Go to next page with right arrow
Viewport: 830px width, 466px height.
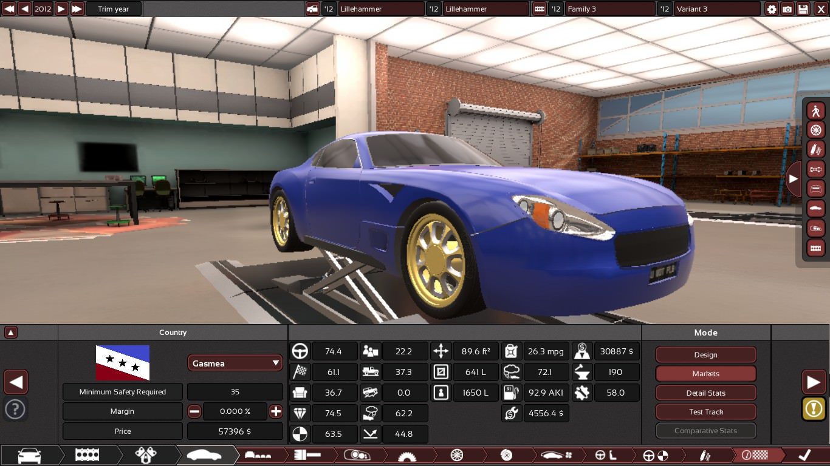pyautogui.click(x=814, y=382)
